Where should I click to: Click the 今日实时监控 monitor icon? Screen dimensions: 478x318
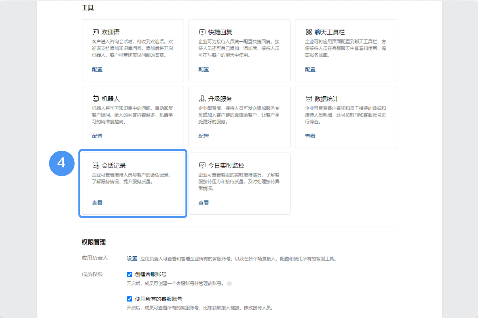[202, 165]
